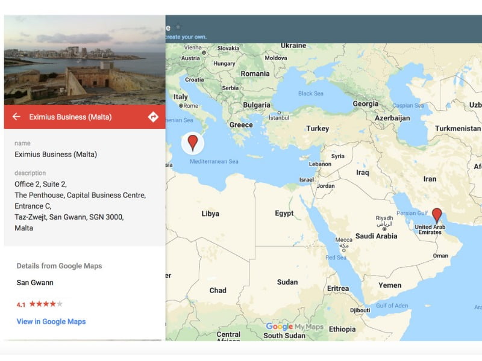Click the Saudi Arabia label on the map
Image resolution: width=482 pixels, height=361 pixels.
click(x=376, y=236)
